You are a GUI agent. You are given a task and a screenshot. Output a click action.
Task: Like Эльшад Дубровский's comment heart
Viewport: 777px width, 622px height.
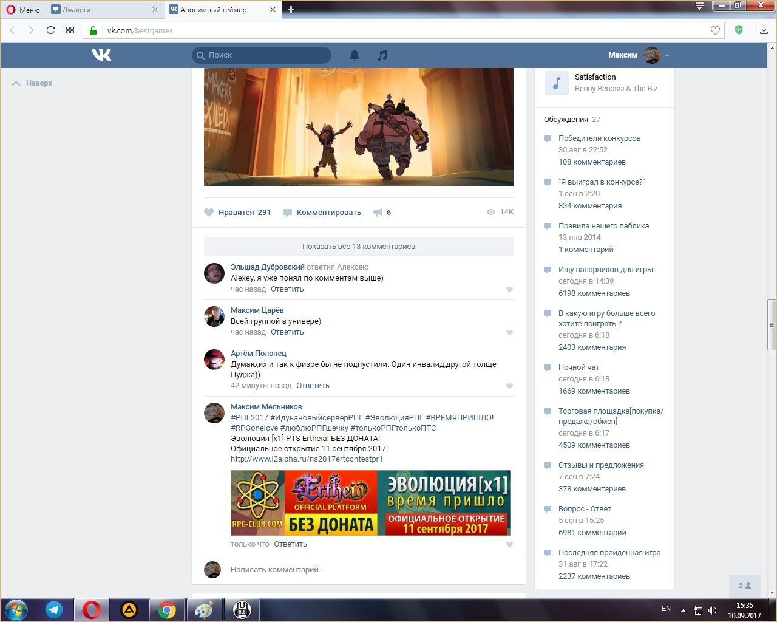click(x=509, y=289)
